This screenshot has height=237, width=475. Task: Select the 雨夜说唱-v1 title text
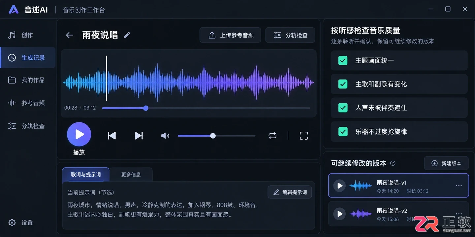point(392,183)
